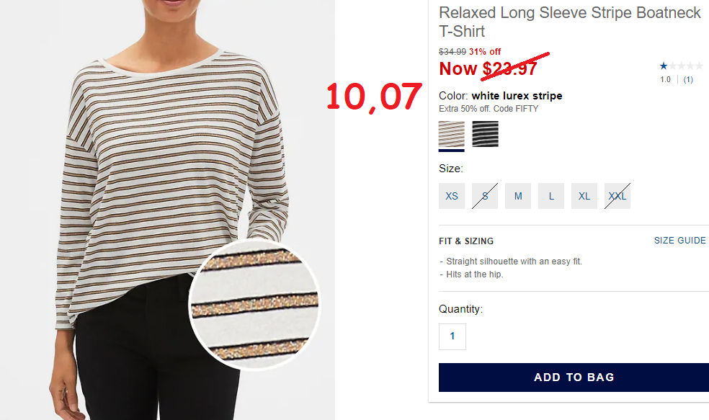Click the quantity input box
This screenshot has height=420, width=709.
pyautogui.click(x=452, y=336)
